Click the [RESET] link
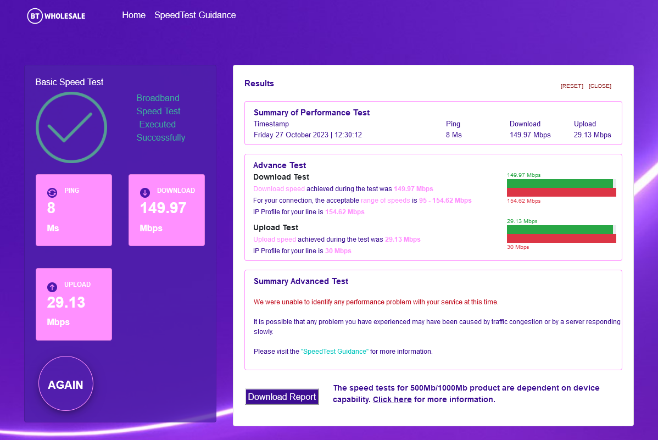 572,86
